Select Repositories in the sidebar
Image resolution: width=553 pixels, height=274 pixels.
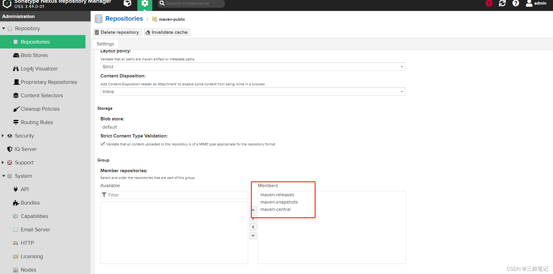[x=43, y=42]
